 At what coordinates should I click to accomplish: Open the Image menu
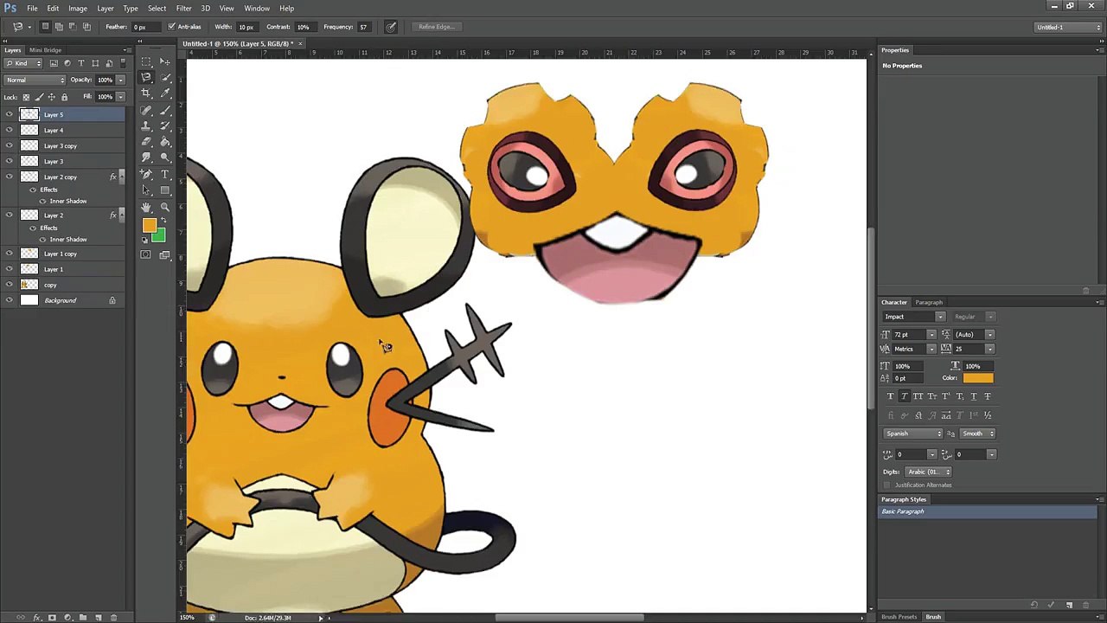[77, 9]
